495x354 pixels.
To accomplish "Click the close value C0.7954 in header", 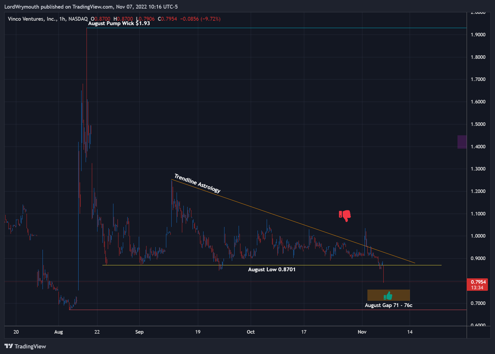I will (167, 19).
